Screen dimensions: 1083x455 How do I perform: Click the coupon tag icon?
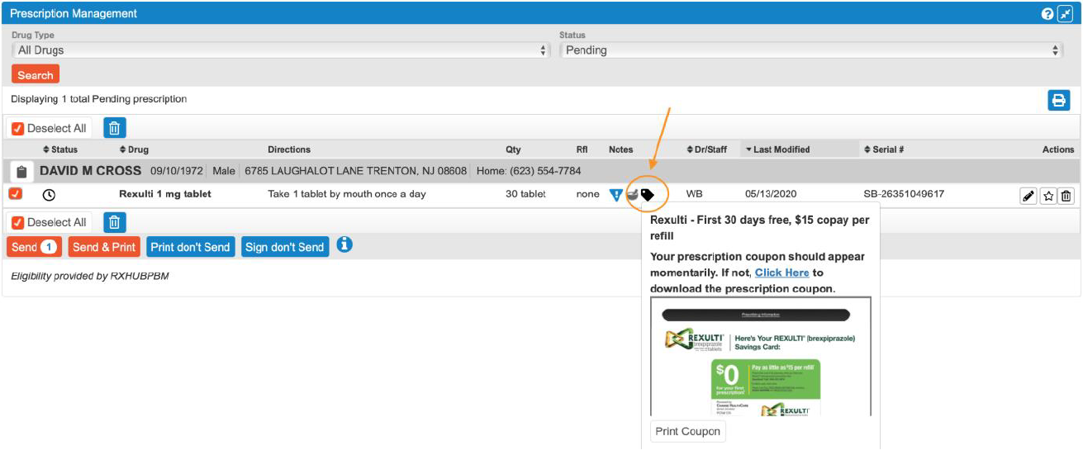coord(648,195)
